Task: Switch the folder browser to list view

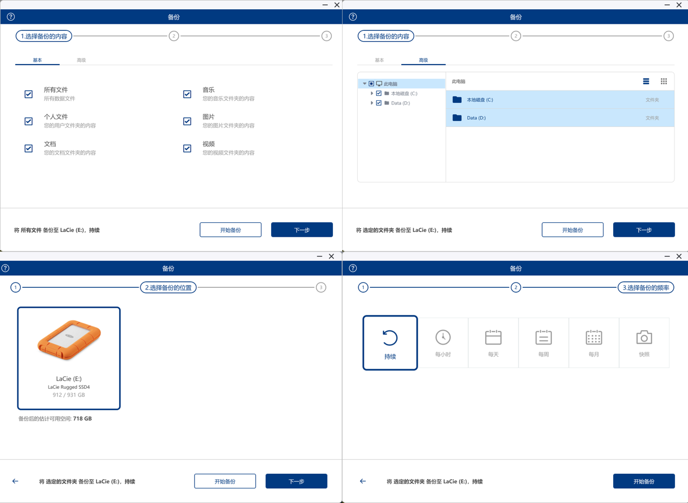Action: pyautogui.click(x=646, y=81)
